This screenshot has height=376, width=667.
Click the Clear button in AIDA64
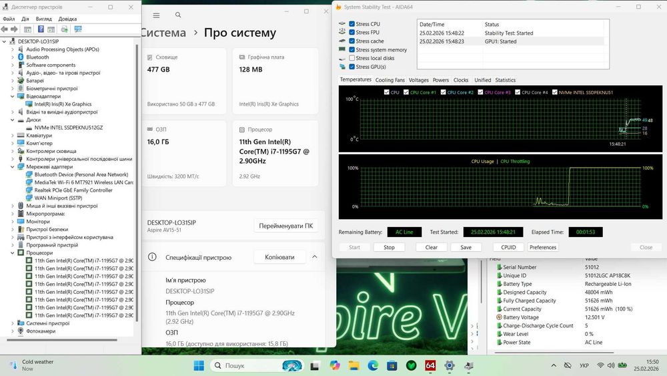[432, 247]
